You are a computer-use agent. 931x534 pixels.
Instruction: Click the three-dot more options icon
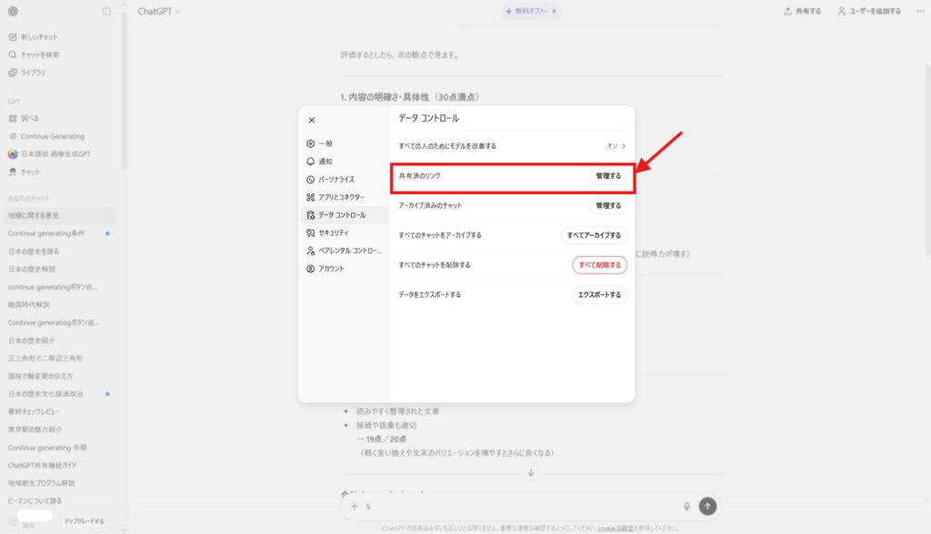(919, 11)
